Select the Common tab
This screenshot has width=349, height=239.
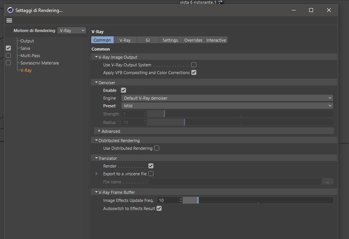[102, 40]
